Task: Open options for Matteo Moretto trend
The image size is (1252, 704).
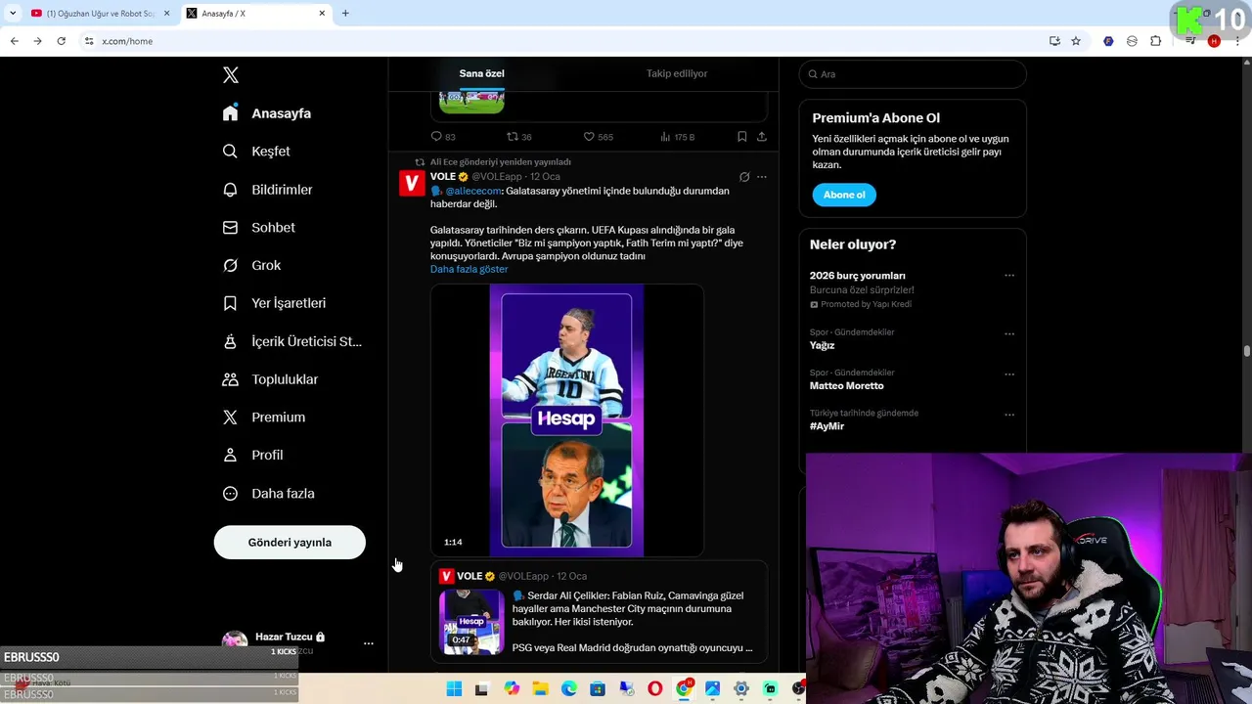Action: (x=1008, y=374)
